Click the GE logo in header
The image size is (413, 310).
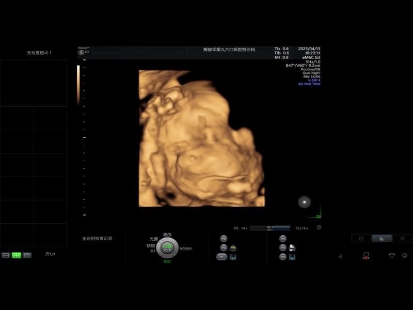82,53
